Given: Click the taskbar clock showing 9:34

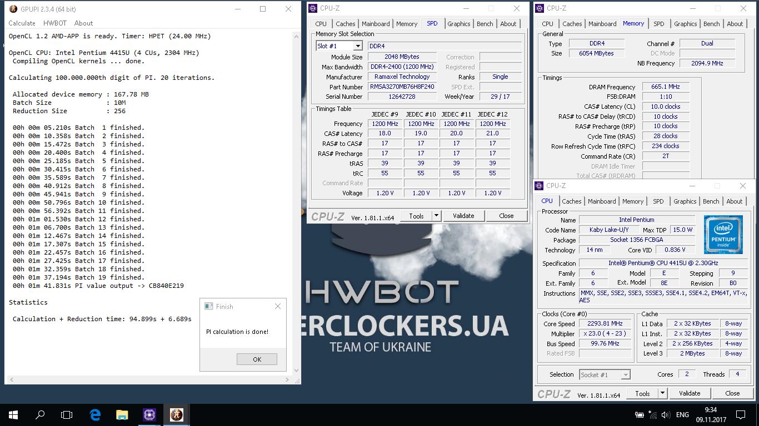Looking at the screenshot, I should pos(710,414).
